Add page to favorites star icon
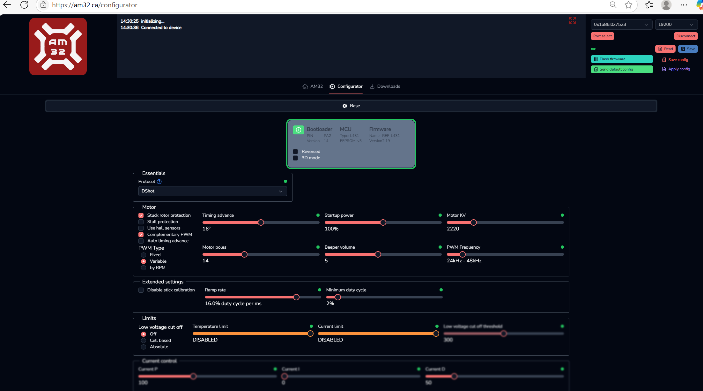Image resolution: width=703 pixels, height=391 pixels. 628,5
